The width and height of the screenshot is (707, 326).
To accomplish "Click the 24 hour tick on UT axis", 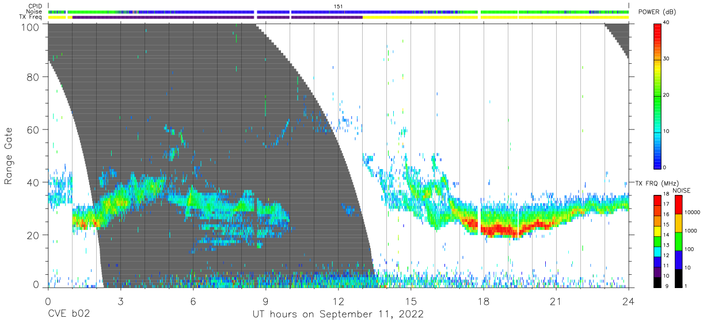I will [629, 301].
